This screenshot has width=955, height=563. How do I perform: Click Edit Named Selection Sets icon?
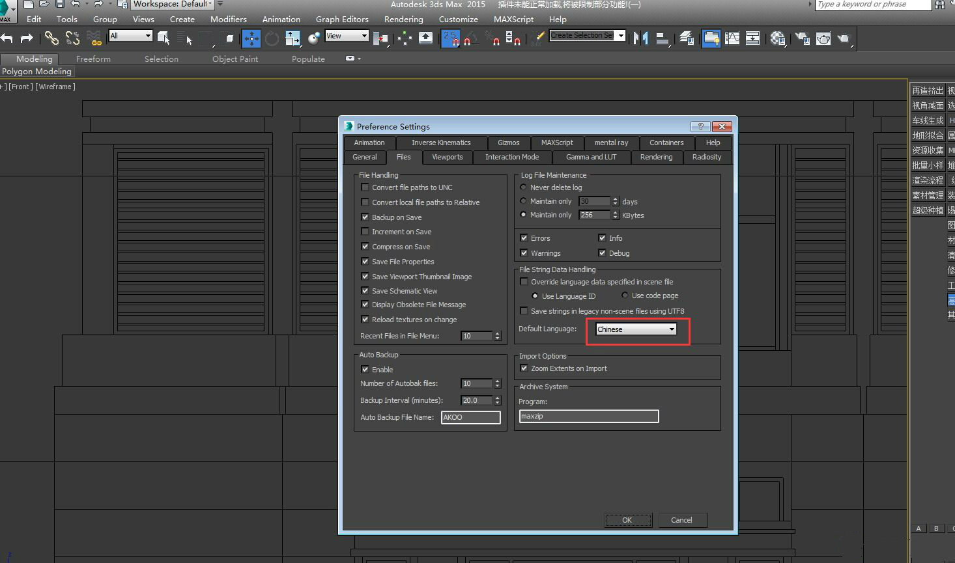(x=537, y=38)
